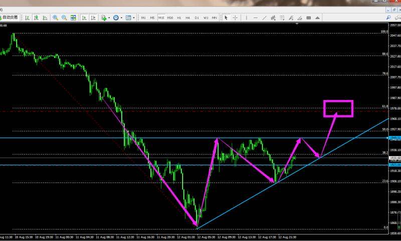Select M30 timeframe
Viewport: 401px width, 241px height.
point(170,17)
